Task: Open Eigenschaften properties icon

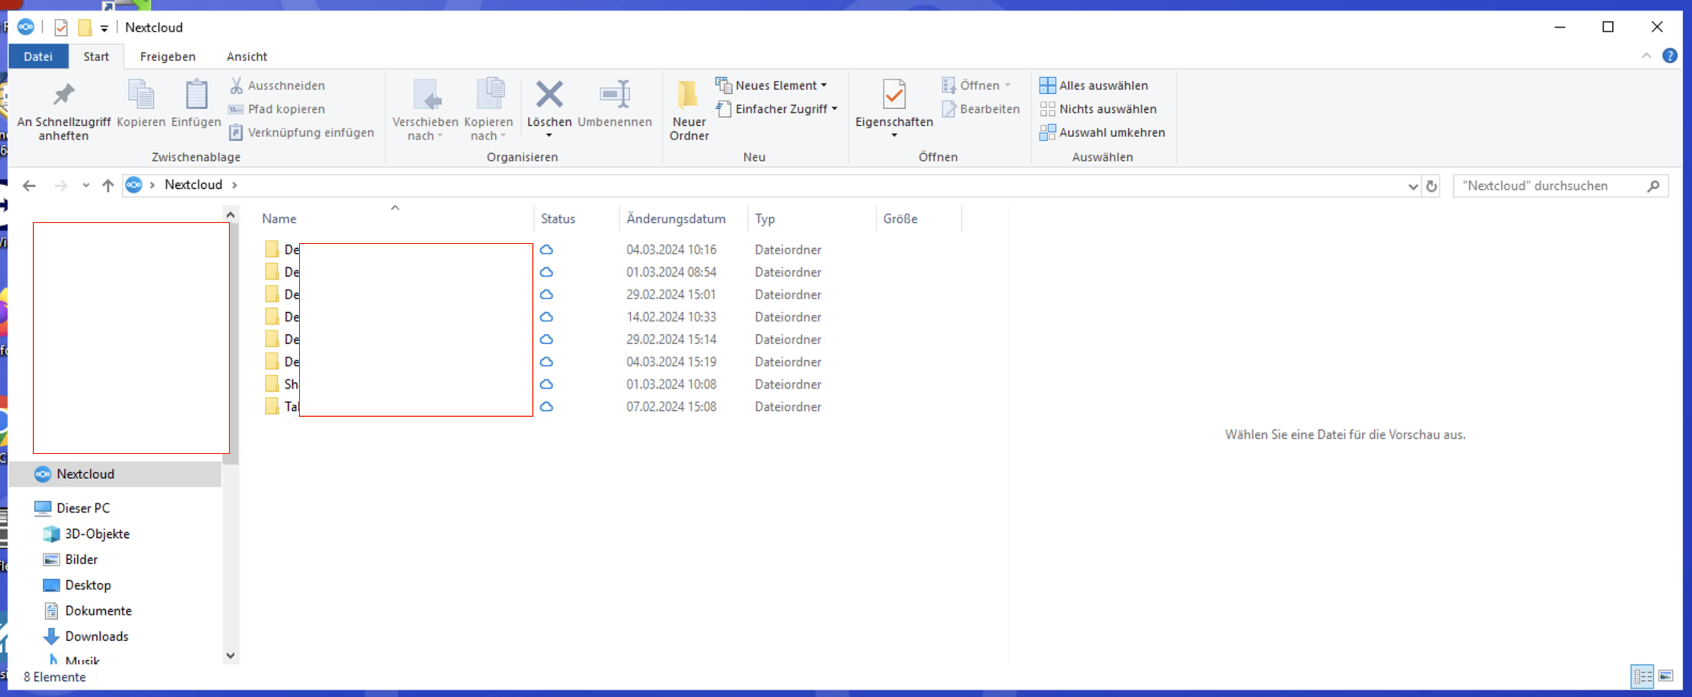Action: click(894, 95)
